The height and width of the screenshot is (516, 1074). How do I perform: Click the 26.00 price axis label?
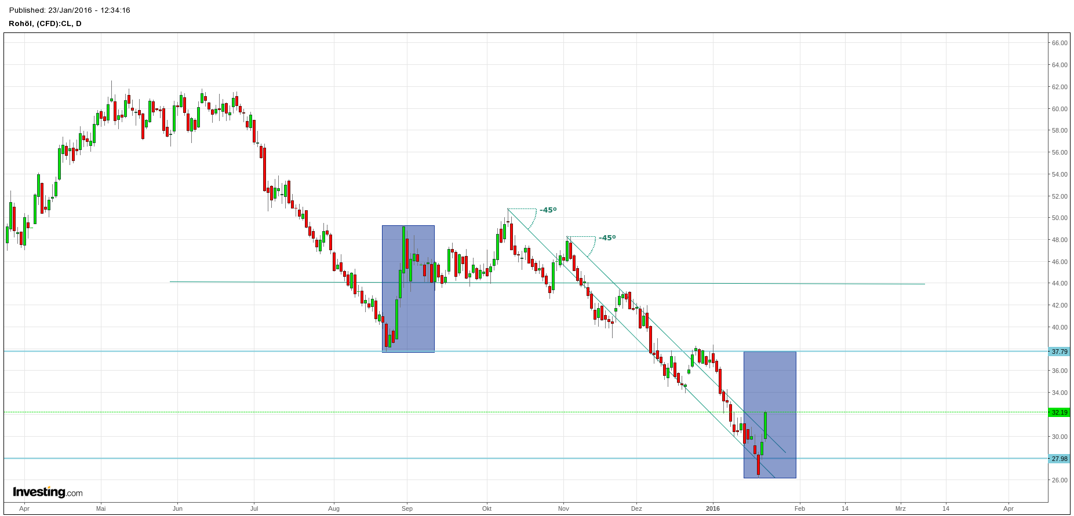[x=1060, y=480]
